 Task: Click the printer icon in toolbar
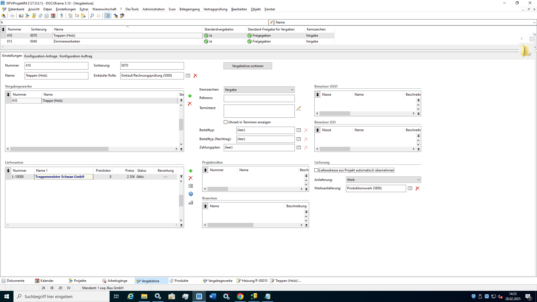coord(12,16)
